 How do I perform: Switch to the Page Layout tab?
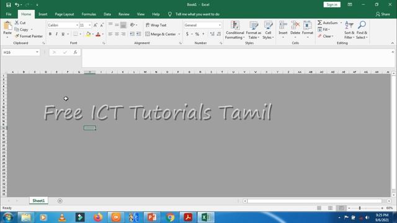(x=65, y=14)
